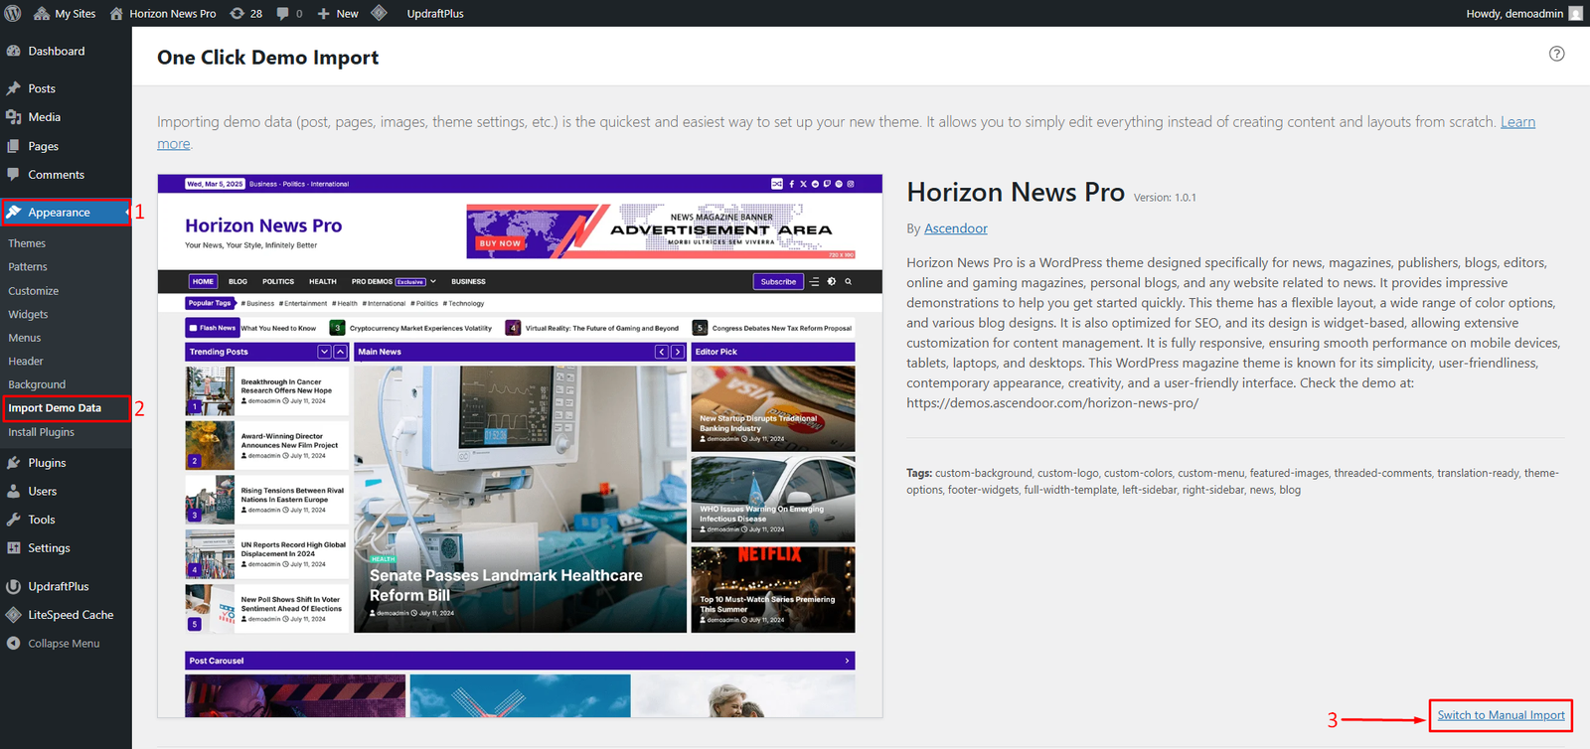This screenshot has width=1590, height=749.
Task: Click the Tools wrench icon in sidebar
Action: pos(14,520)
